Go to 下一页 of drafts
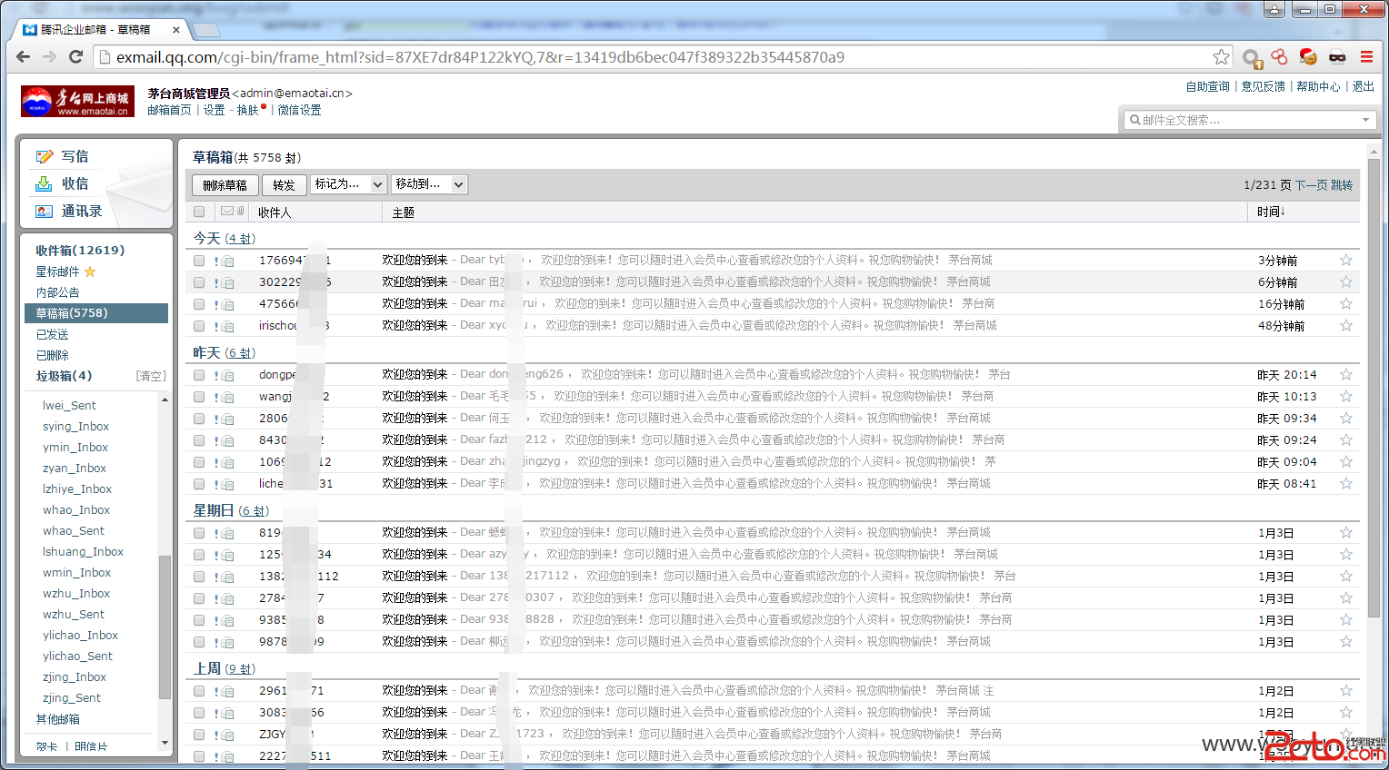Image resolution: width=1389 pixels, height=770 pixels. click(1311, 185)
